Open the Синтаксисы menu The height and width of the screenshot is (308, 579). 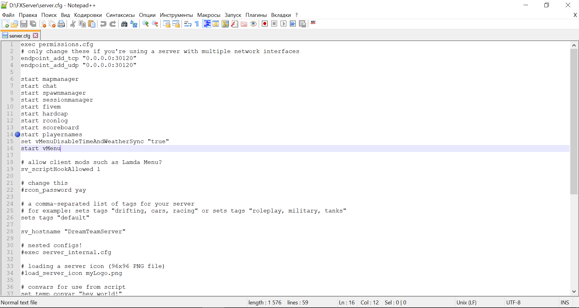[x=120, y=15]
